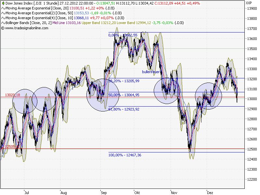Click the Lower Band 12994,12 value
This screenshot has height=195, width=260.
(134, 23)
